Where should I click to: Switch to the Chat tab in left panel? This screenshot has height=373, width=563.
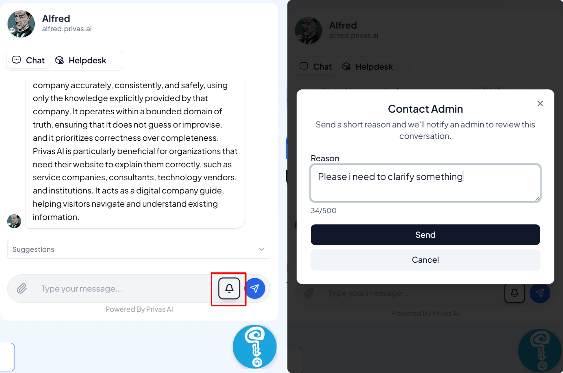(x=28, y=60)
